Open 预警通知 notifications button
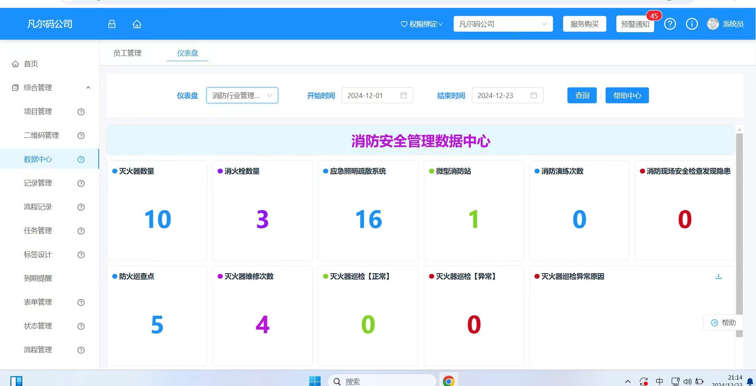The width and height of the screenshot is (756, 386). pyautogui.click(x=635, y=24)
